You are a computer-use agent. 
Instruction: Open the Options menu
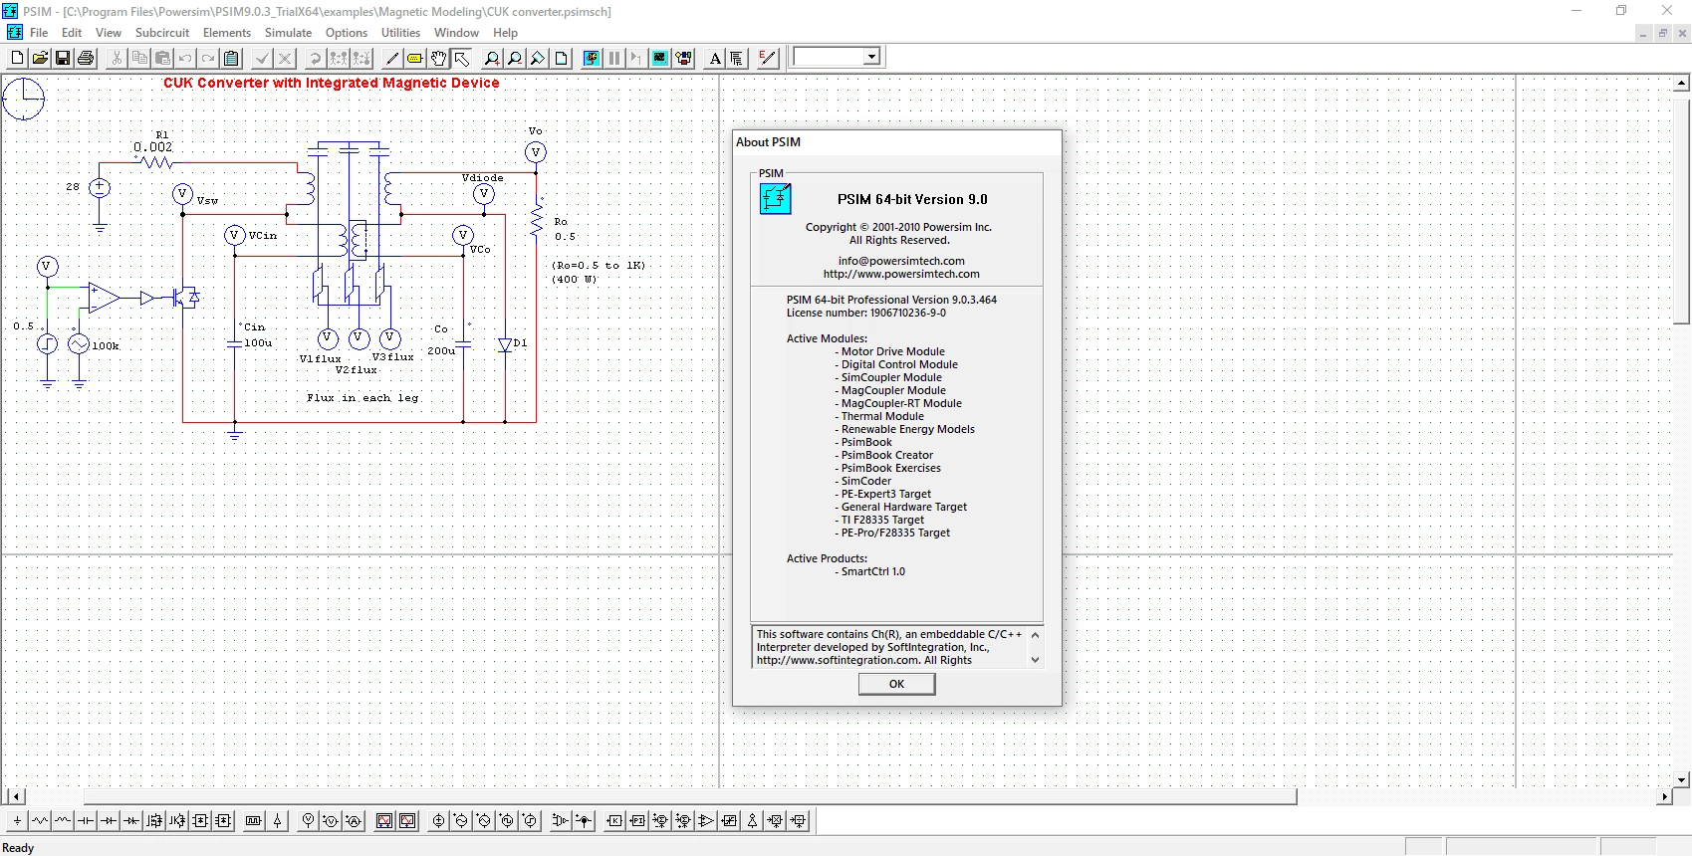click(347, 33)
